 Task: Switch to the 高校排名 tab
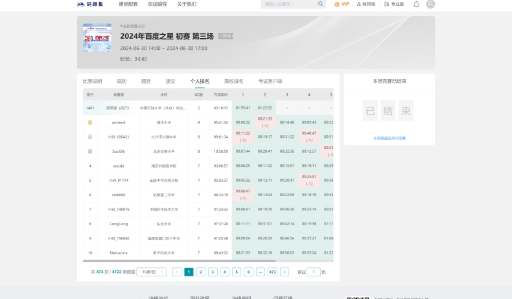[234, 82]
